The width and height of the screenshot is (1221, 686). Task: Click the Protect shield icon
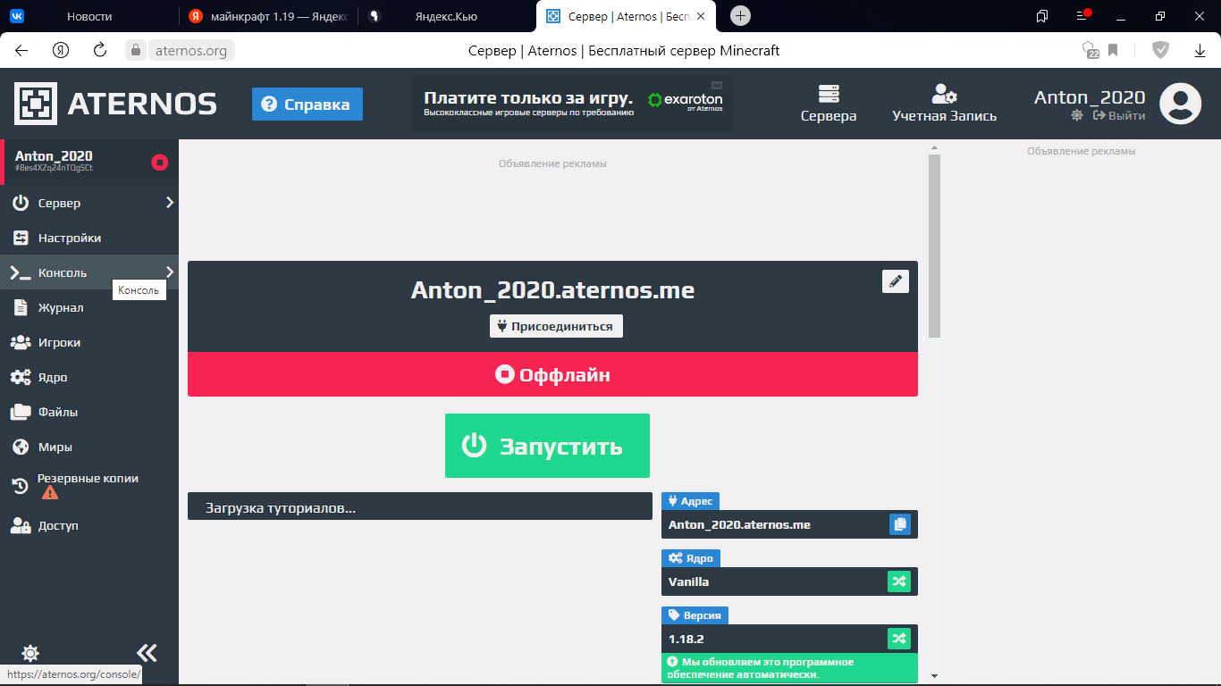pos(1160,50)
